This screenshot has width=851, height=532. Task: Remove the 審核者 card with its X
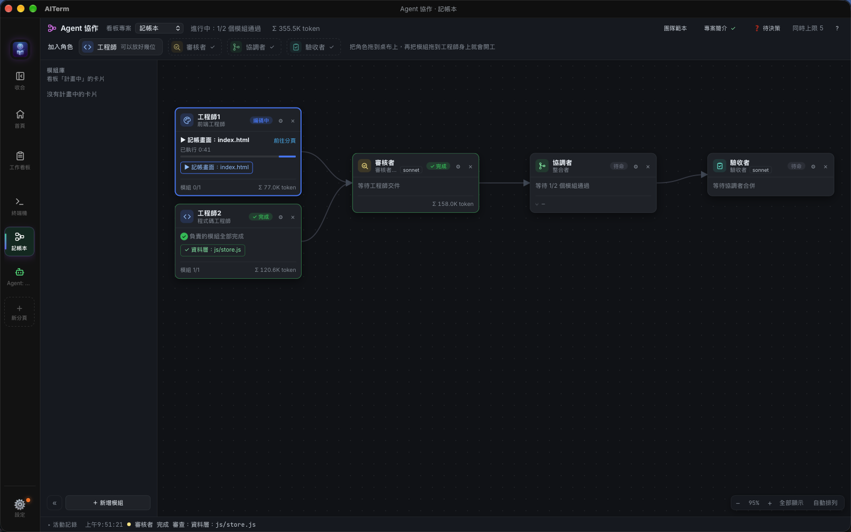pyautogui.click(x=471, y=167)
